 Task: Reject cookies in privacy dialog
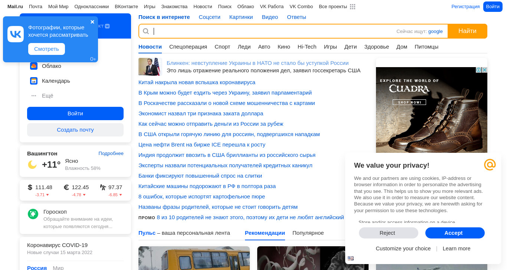(389, 233)
